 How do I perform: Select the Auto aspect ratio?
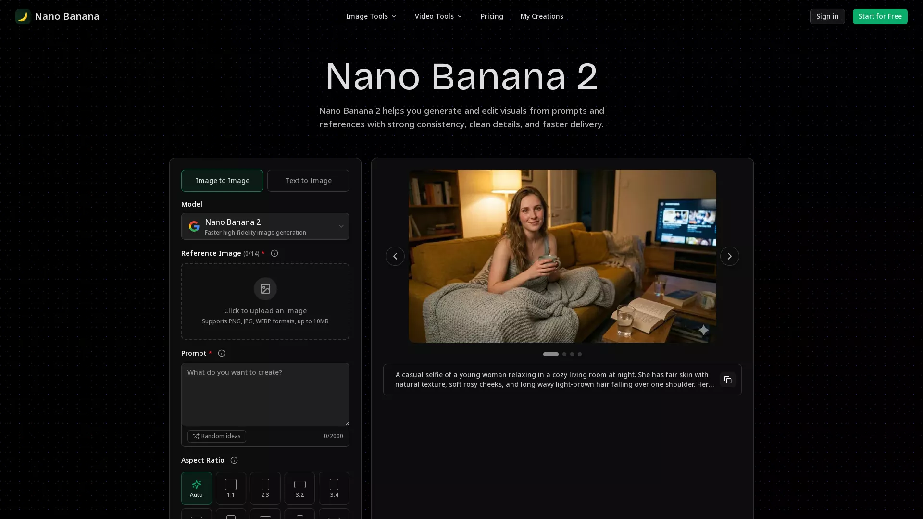tap(196, 488)
